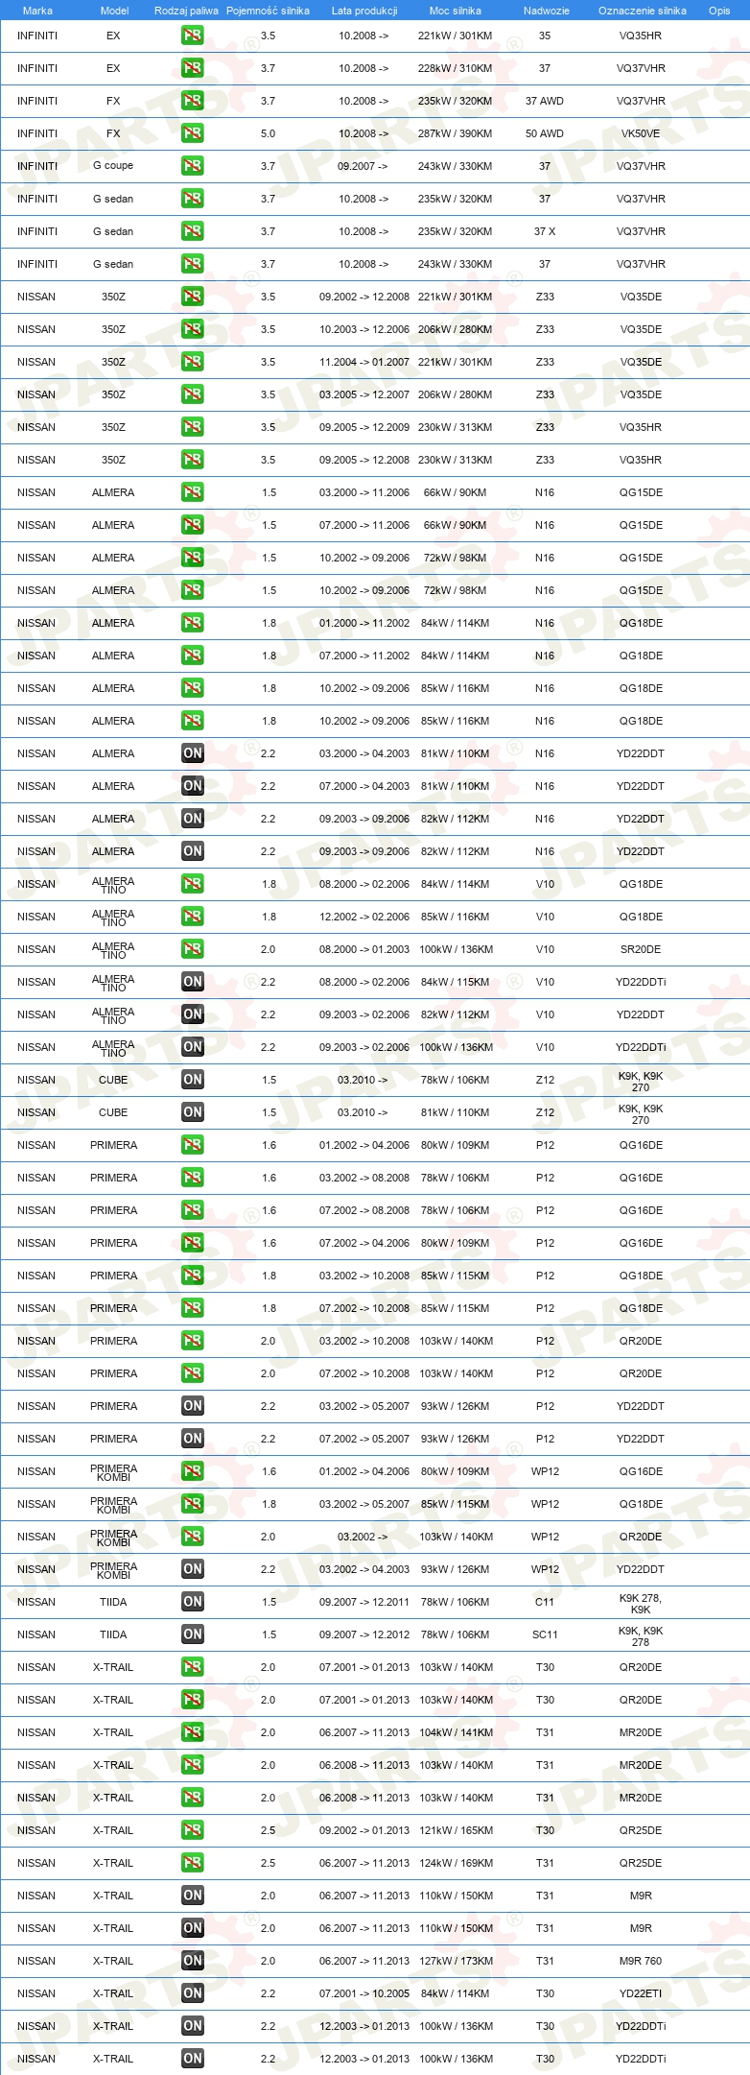Select engine code QR20DE in PRIMERA KOMBI row
This screenshot has height=2075, width=750.
point(641,1537)
